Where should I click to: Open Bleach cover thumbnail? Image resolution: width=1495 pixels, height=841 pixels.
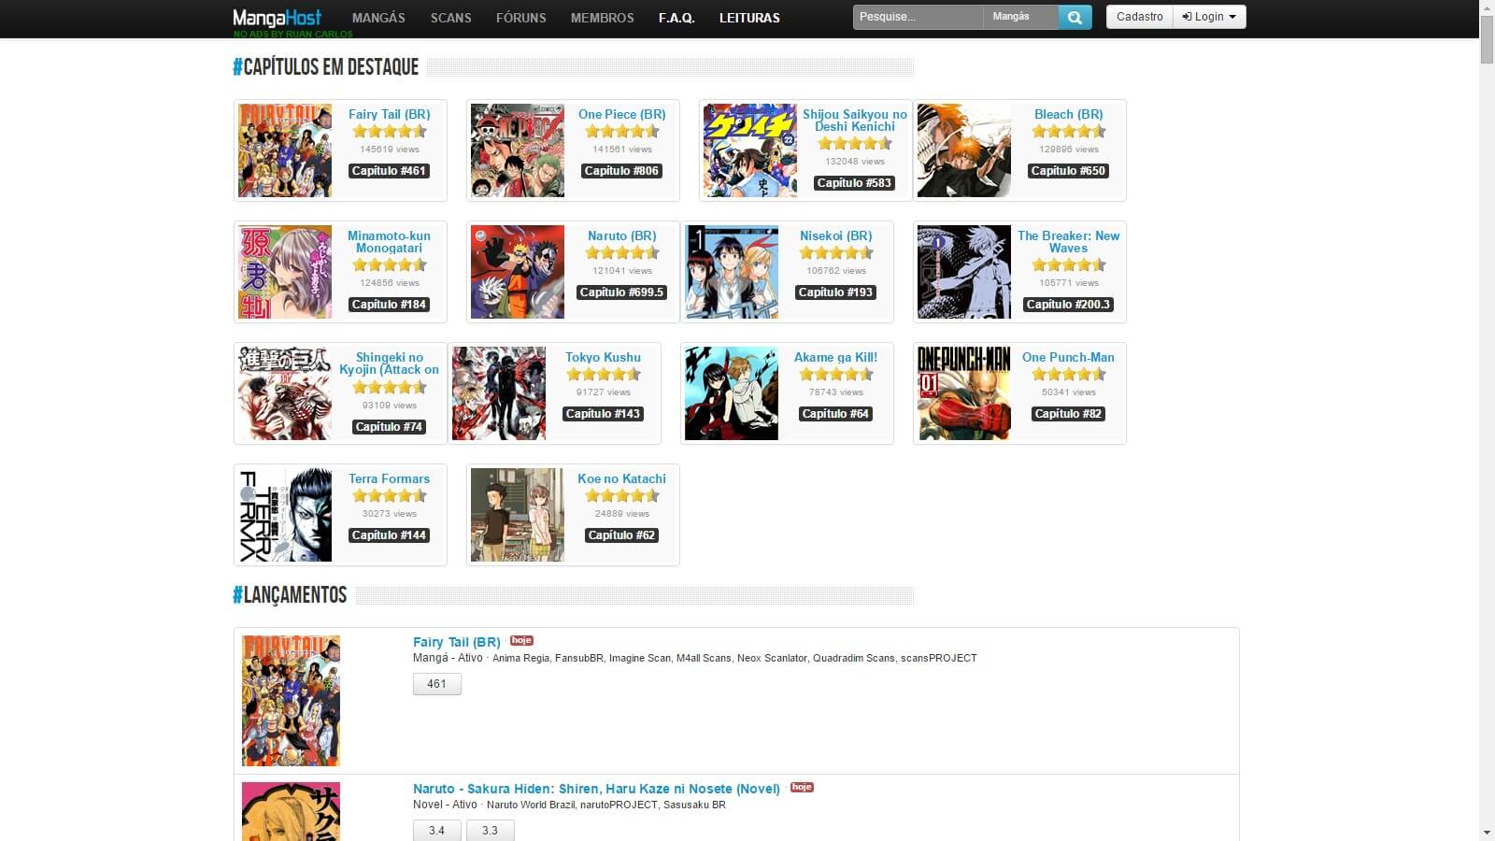point(964,150)
